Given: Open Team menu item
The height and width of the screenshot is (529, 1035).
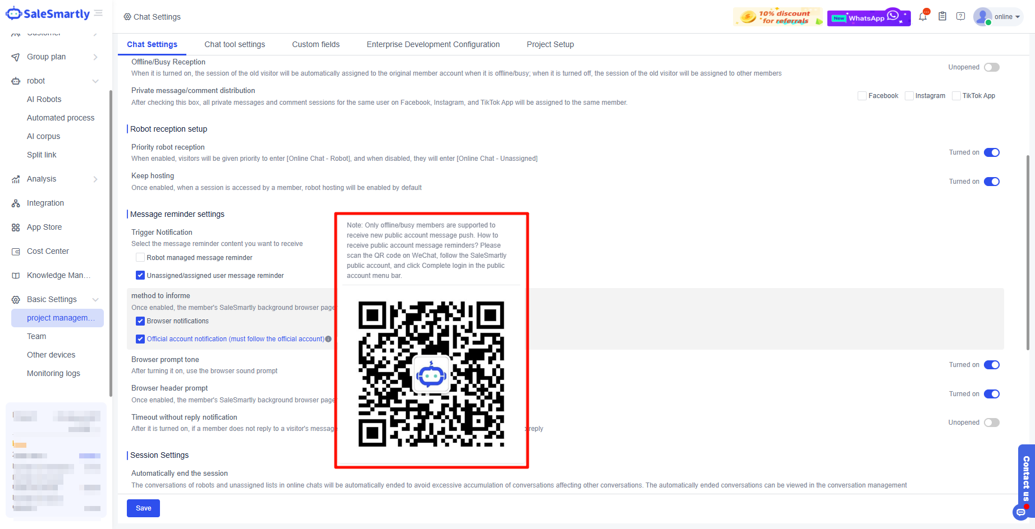Looking at the screenshot, I should click(x=36, y=336).
